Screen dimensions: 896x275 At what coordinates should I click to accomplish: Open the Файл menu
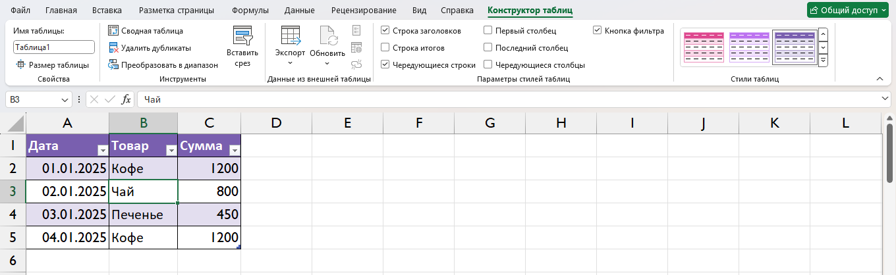click(20, 11)
